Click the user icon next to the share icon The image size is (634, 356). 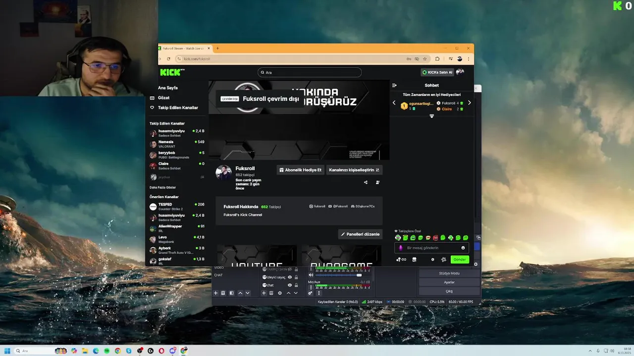(377, 182)
